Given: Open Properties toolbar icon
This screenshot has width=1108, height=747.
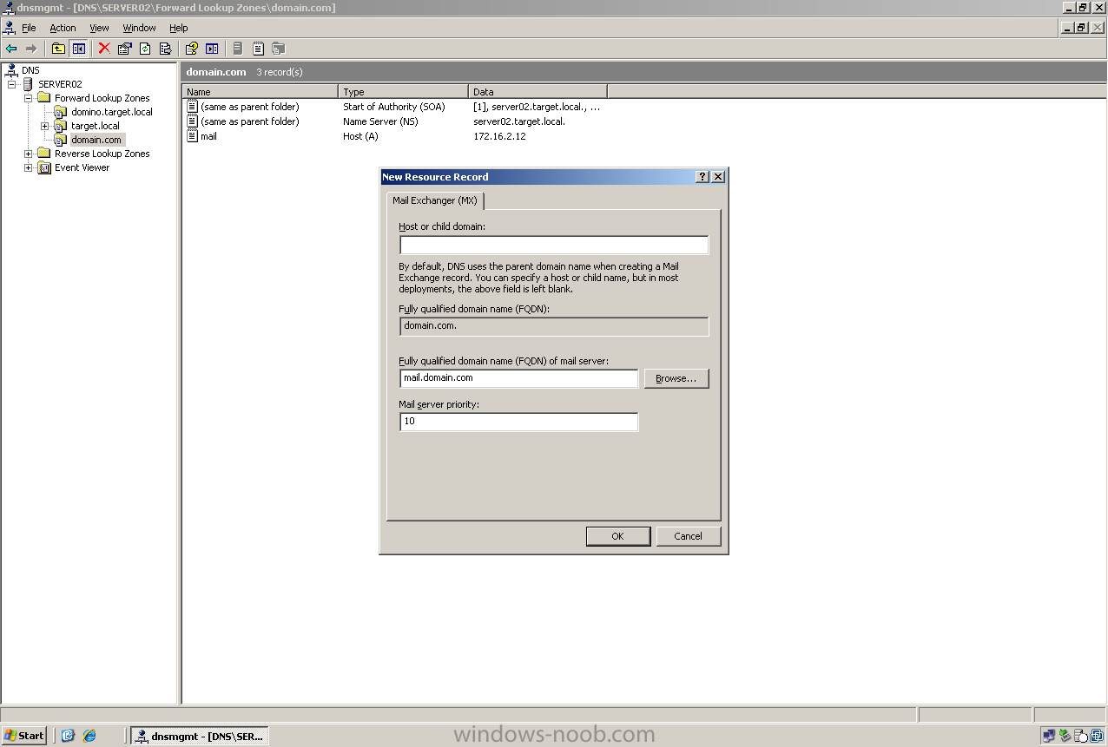Looking at the screenshot, I should (x=124, y=49).
